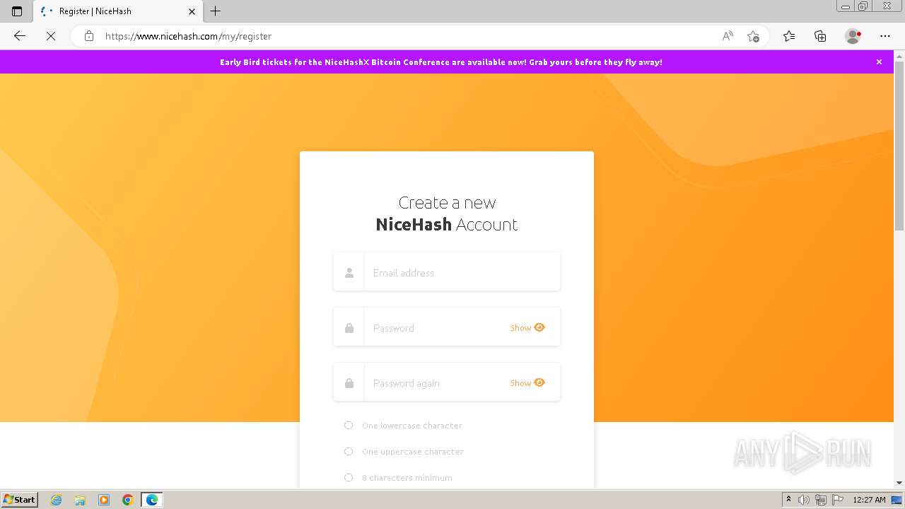
Task: Click the 12:27 AM taskbar clock
Action: [x=869, y=500]
